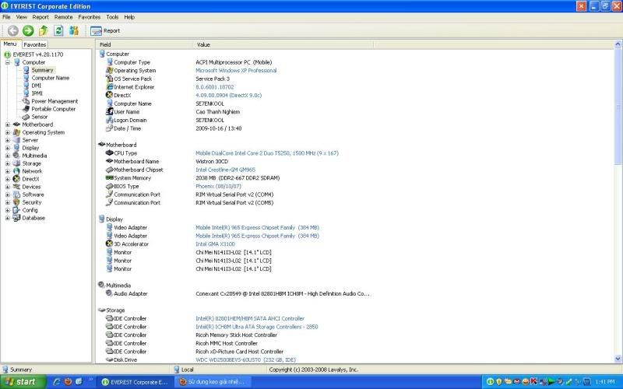Select Power Management in the tree
This screenshot has height=389, width=623.
pyautogui.click(x=55, y=101)
